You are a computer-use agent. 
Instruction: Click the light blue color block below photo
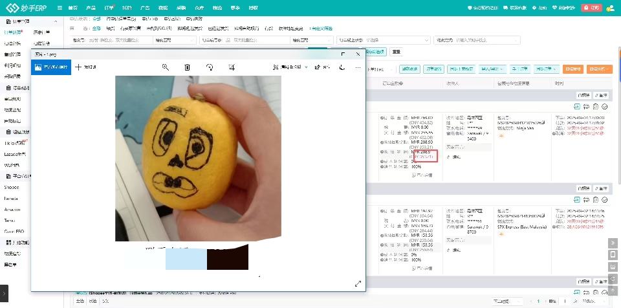click(x=186, y=259)
